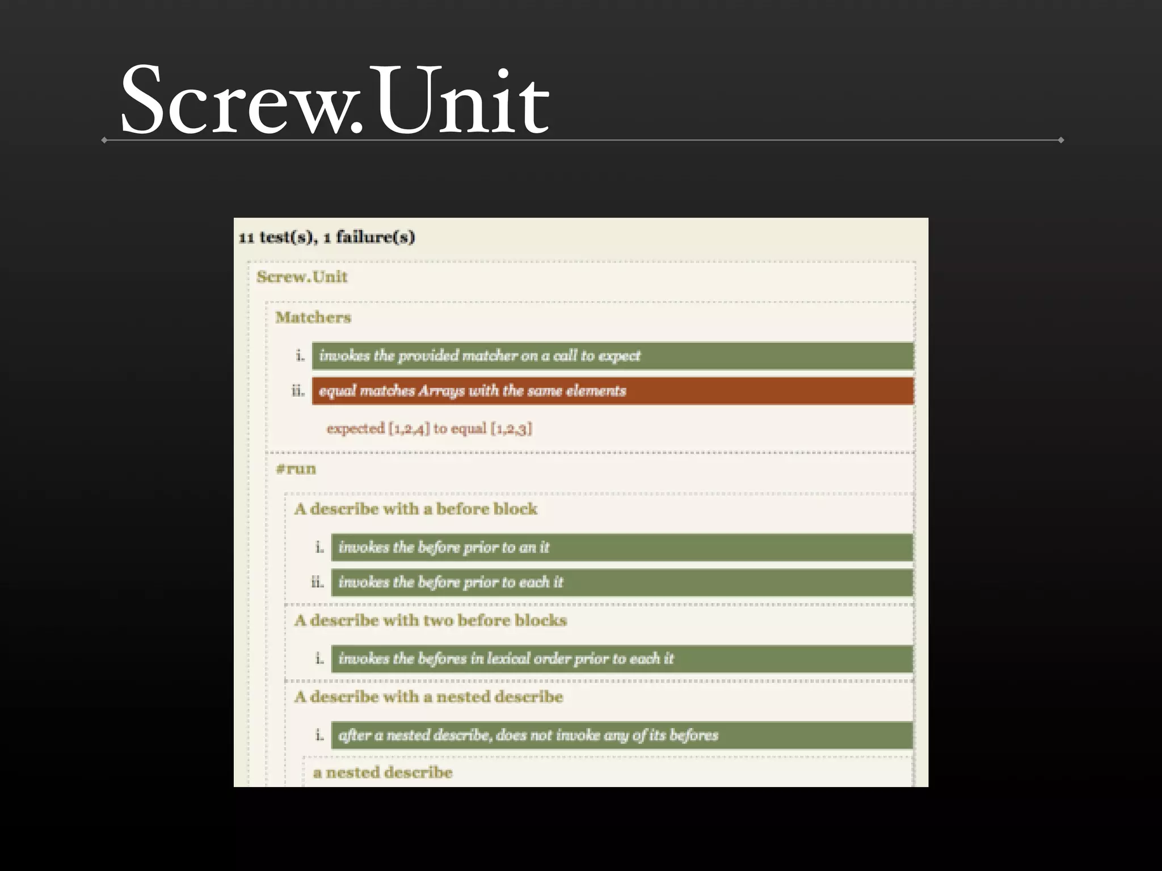1162x871 pixels.
Task: Click the test results screenshot image
Action: coord(581,502)
